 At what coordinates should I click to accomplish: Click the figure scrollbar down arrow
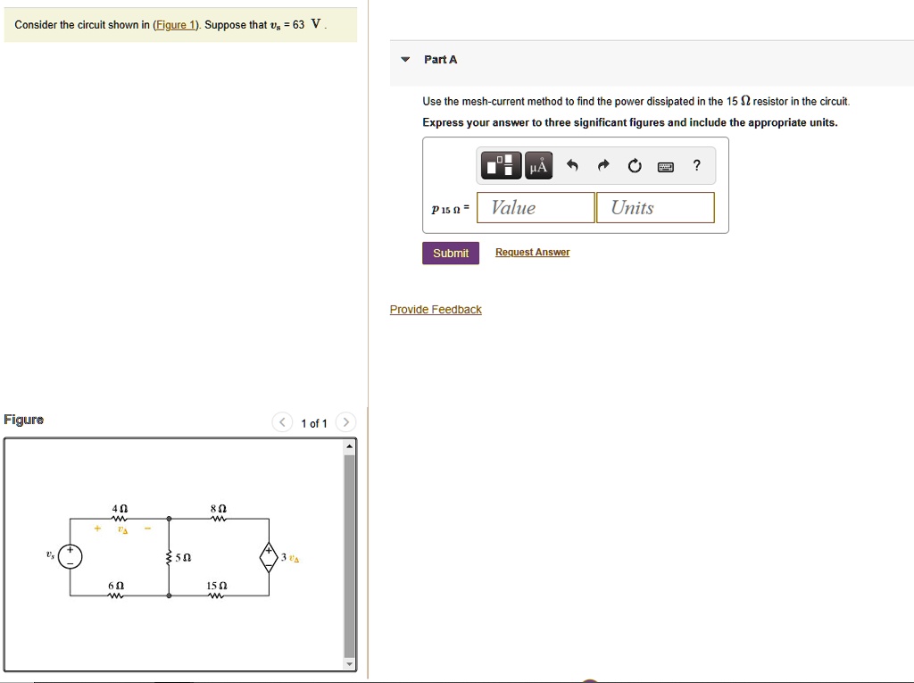point(350,664)
